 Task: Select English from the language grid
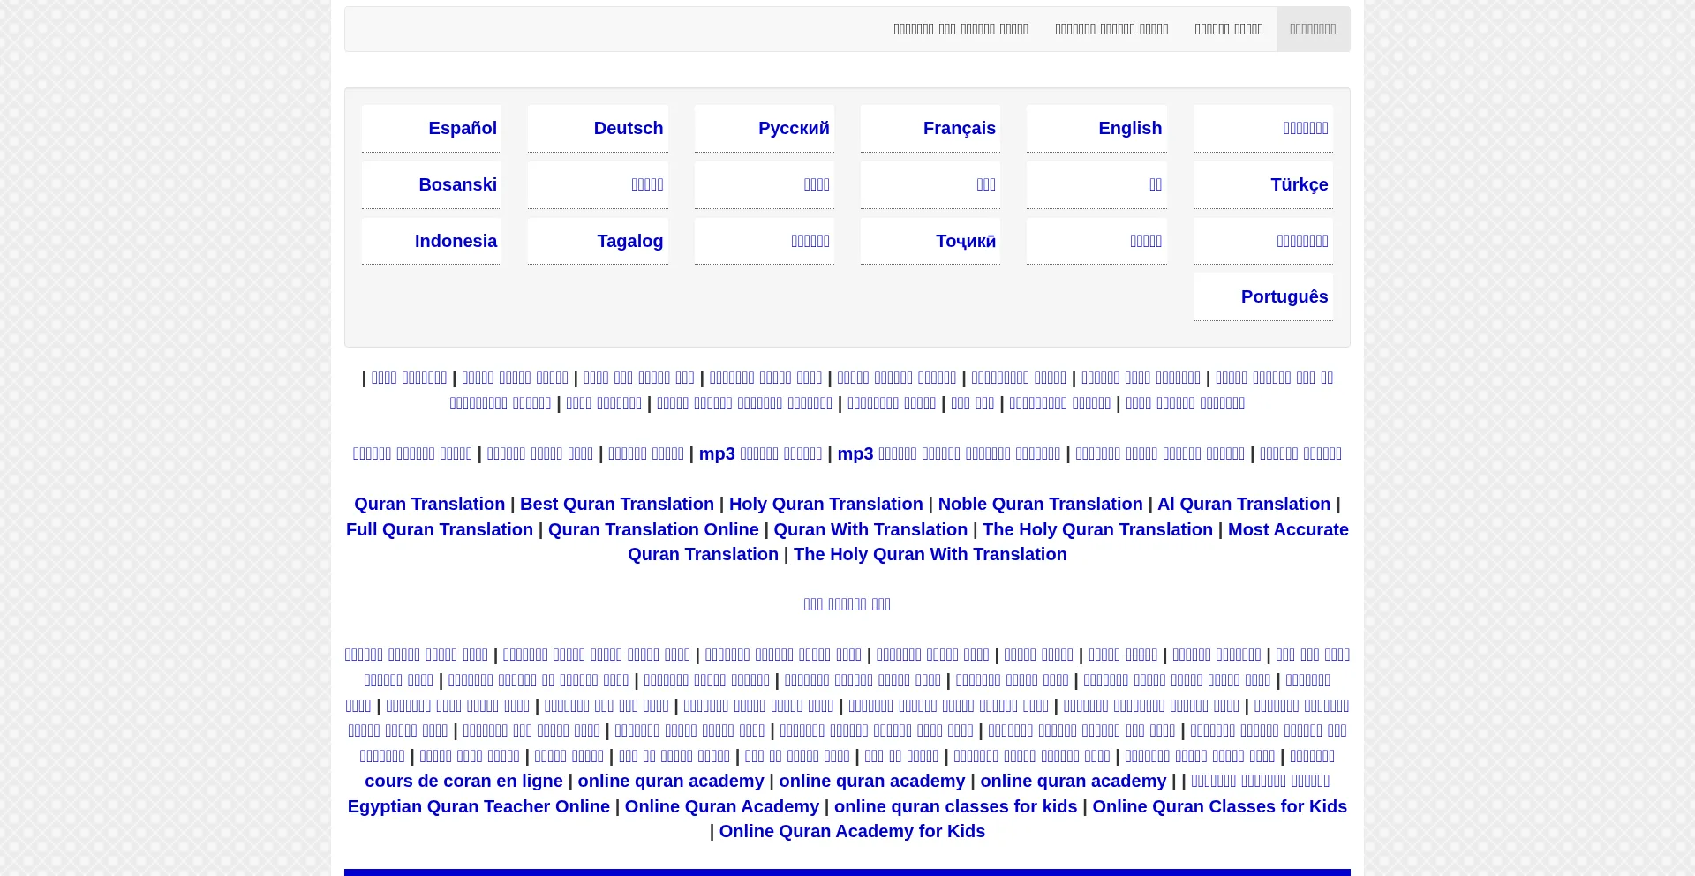tap(1129, 128)
